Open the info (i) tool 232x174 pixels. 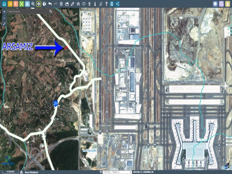(95, 4)
